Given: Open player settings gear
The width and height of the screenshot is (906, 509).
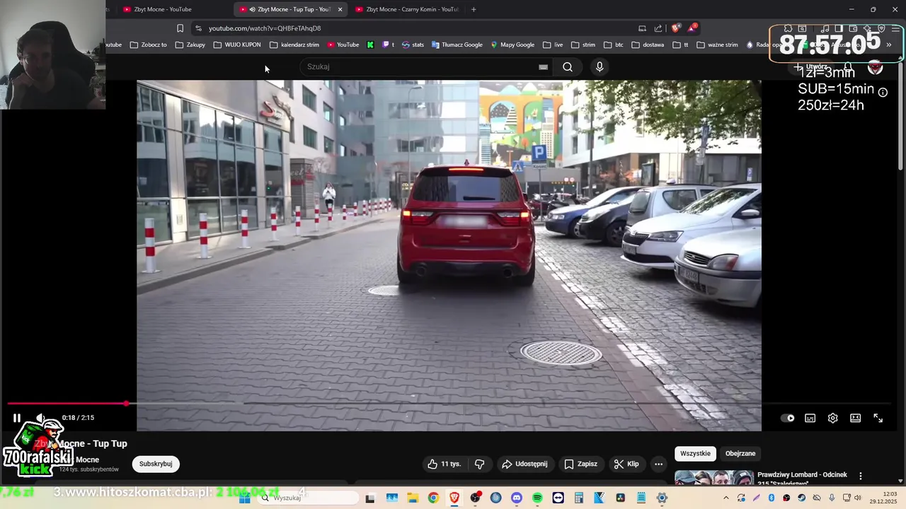Looking at the screenshot, I should [x=832, y=418].
